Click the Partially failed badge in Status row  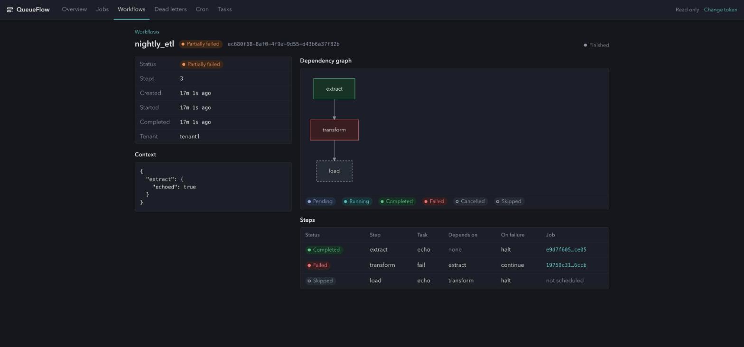[201, 64]
